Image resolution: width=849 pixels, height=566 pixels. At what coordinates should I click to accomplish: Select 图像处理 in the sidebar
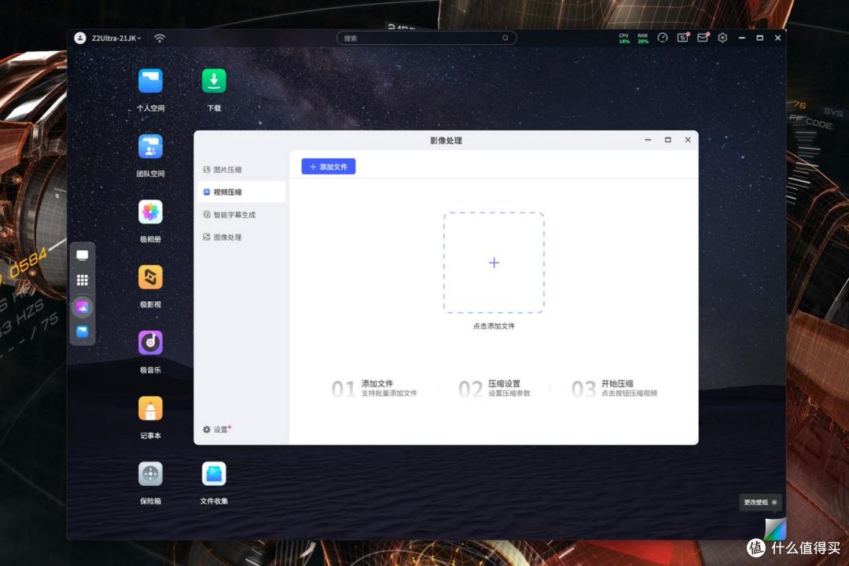click(241, 237)
